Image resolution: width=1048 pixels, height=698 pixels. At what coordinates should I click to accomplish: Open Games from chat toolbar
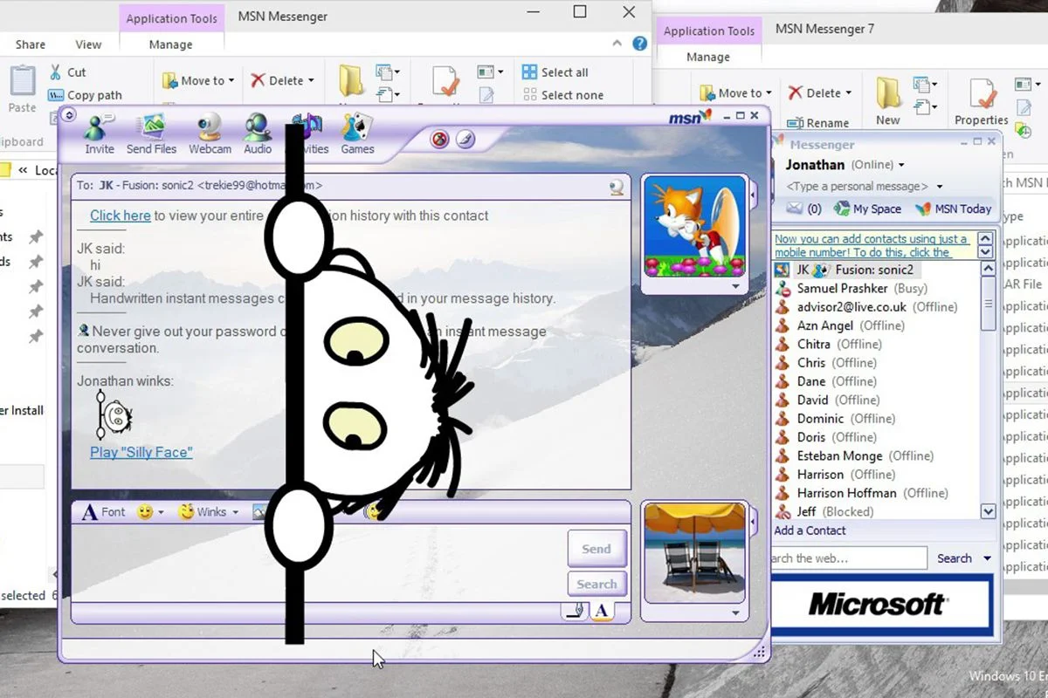point(357,134)
